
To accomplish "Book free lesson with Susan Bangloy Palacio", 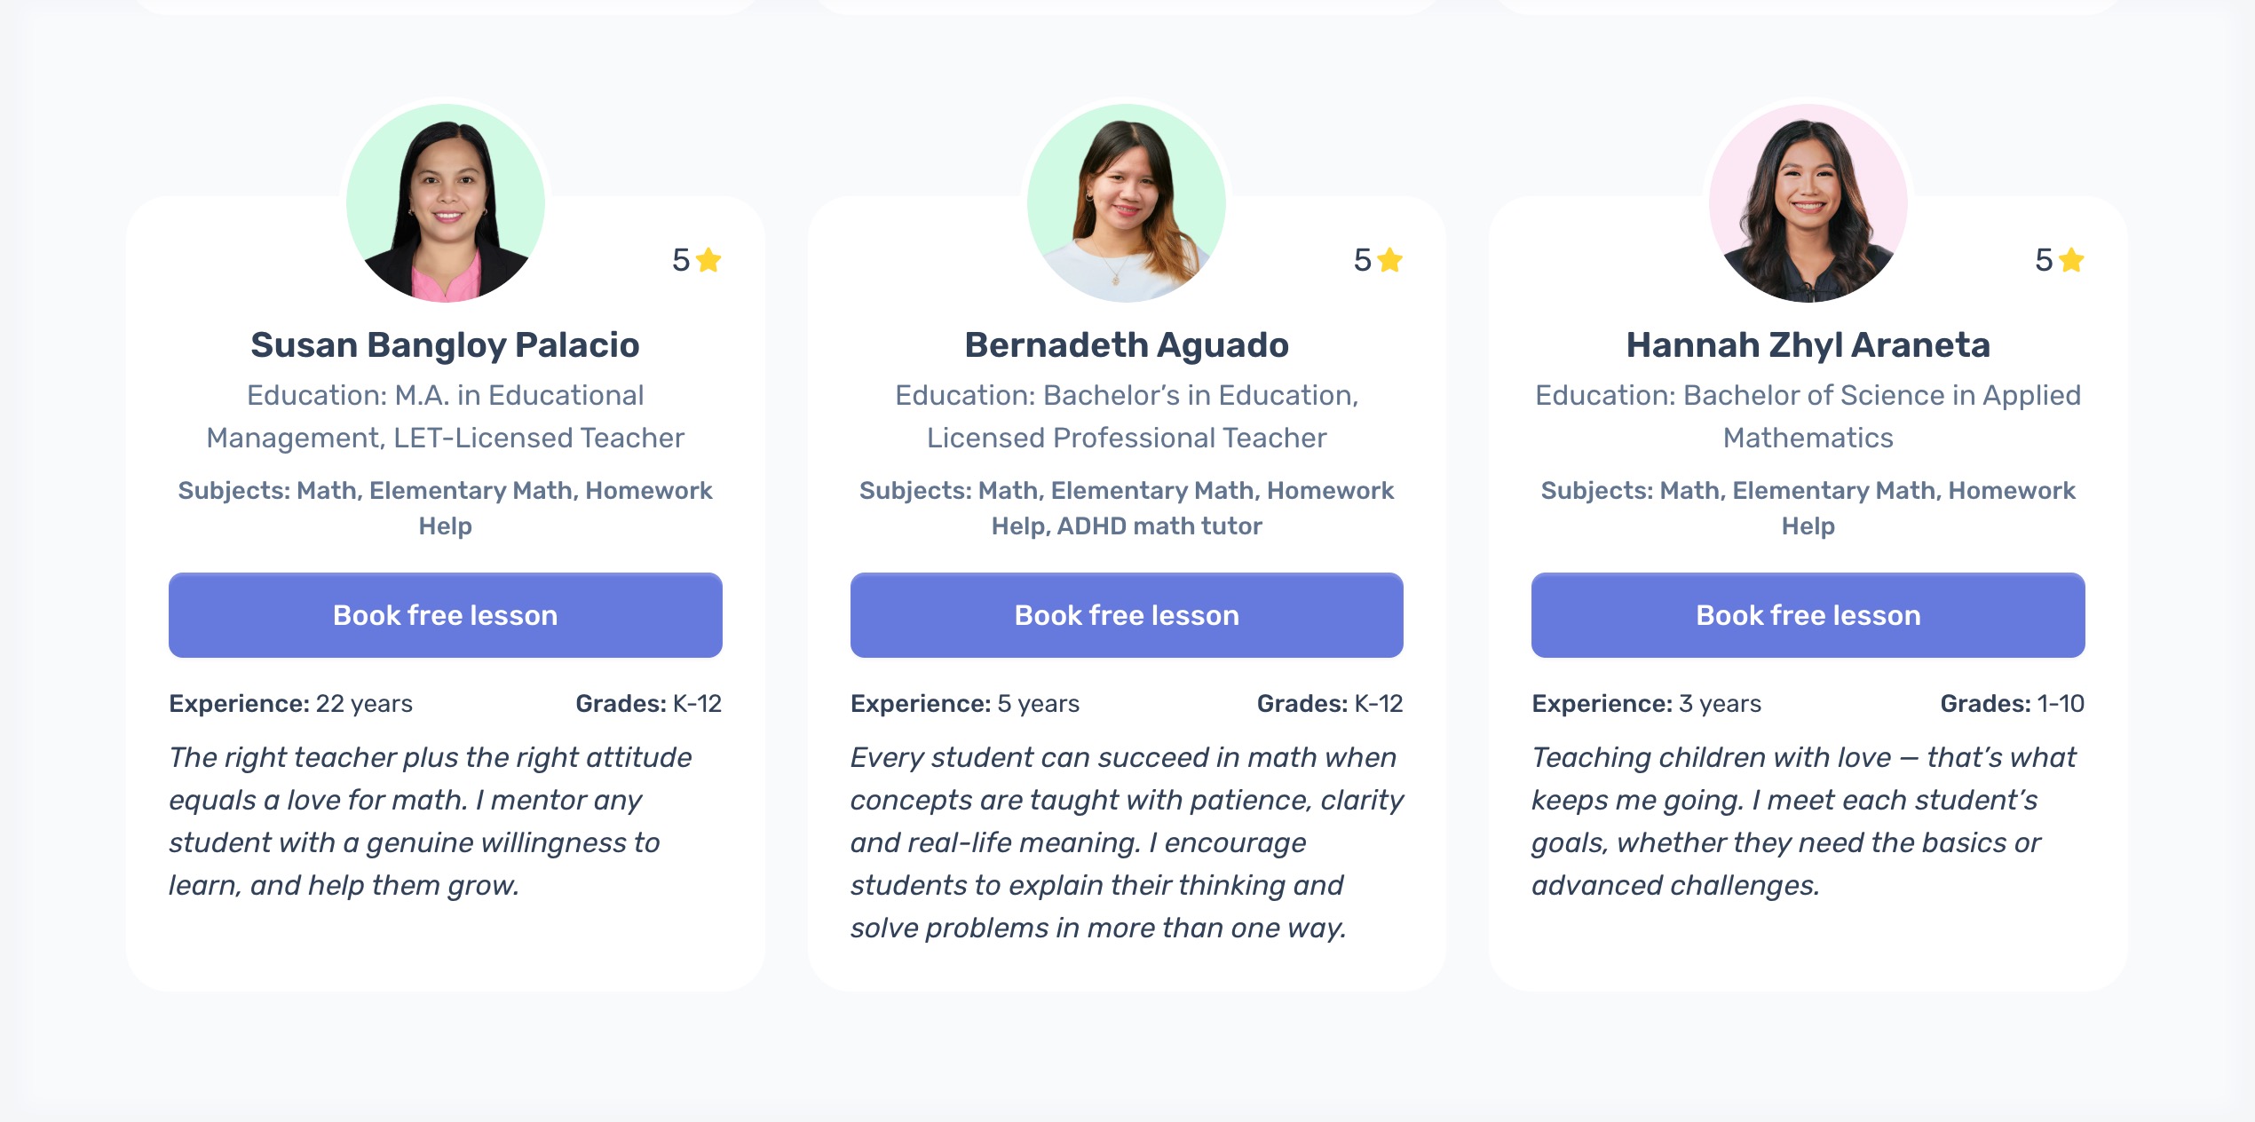I will (446, 615).
